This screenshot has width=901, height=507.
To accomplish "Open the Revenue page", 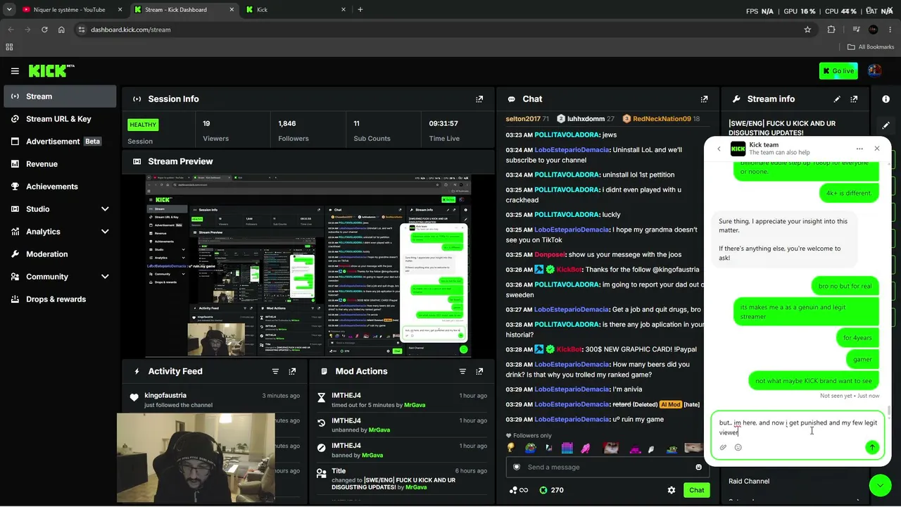I will (x=60, y=164).
